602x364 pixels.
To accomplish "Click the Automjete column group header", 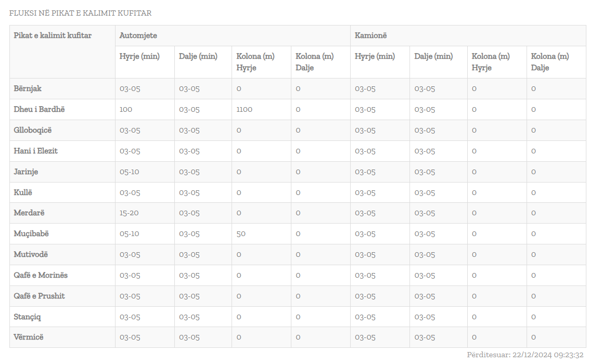I will click(x=138, y=35).
